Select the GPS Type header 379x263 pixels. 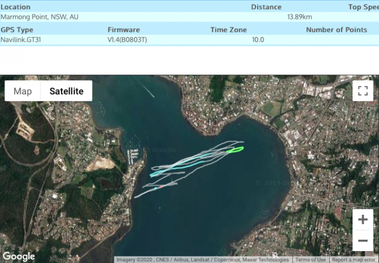pyautogui.click(x=17, y=30)
